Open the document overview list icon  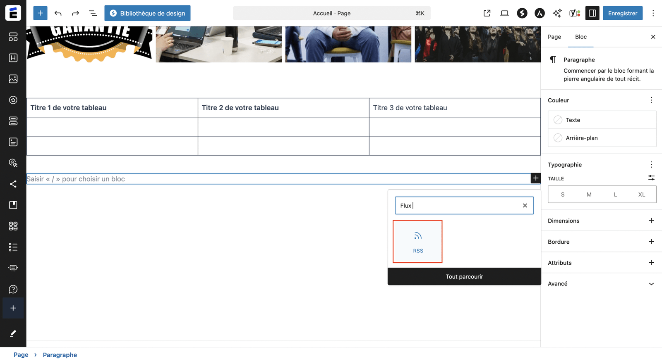[93, 13]
